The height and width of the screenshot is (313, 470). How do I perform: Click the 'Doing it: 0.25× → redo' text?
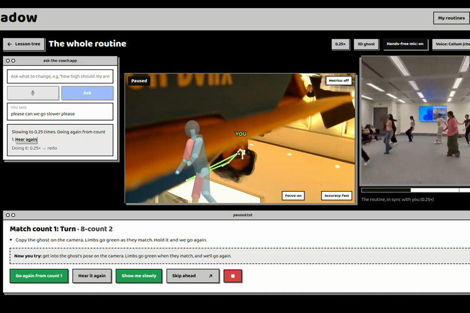[x=34, y=148]
